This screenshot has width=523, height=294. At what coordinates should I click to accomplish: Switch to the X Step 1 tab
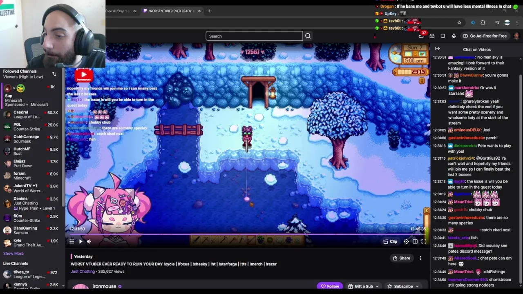click(x=118, y=11)
